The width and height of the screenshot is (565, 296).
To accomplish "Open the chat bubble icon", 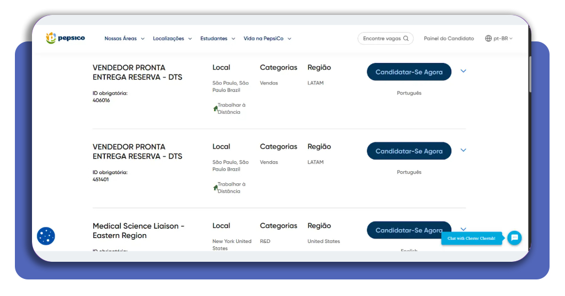I will point(515,238).
